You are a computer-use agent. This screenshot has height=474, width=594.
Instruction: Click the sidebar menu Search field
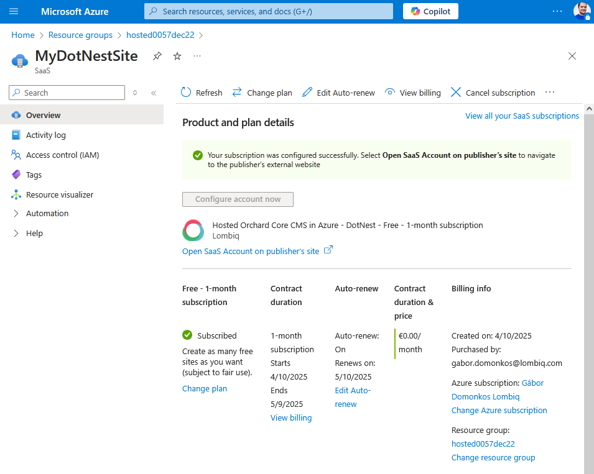(67, 93)
